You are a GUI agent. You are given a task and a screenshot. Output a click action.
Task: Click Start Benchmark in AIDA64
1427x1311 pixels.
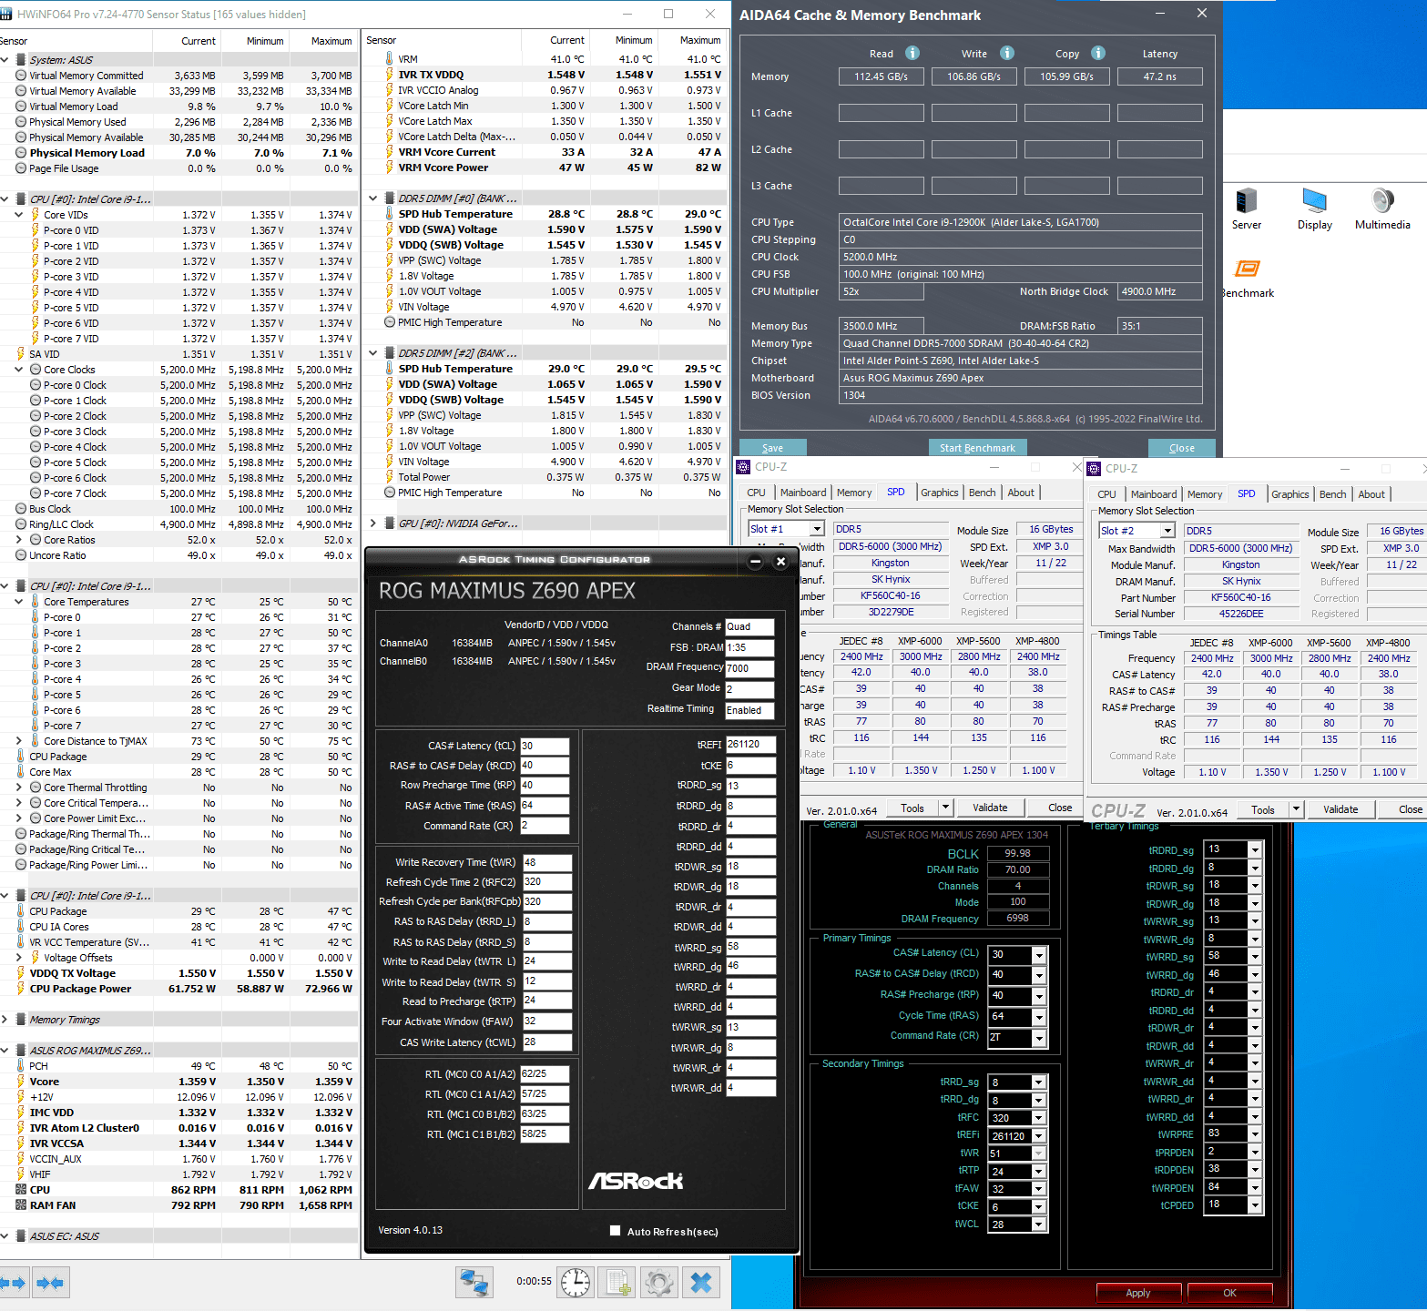pos(977,447)
